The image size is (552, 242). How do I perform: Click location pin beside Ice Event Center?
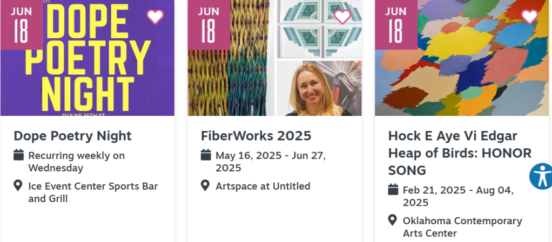click(x=18, y=186)
